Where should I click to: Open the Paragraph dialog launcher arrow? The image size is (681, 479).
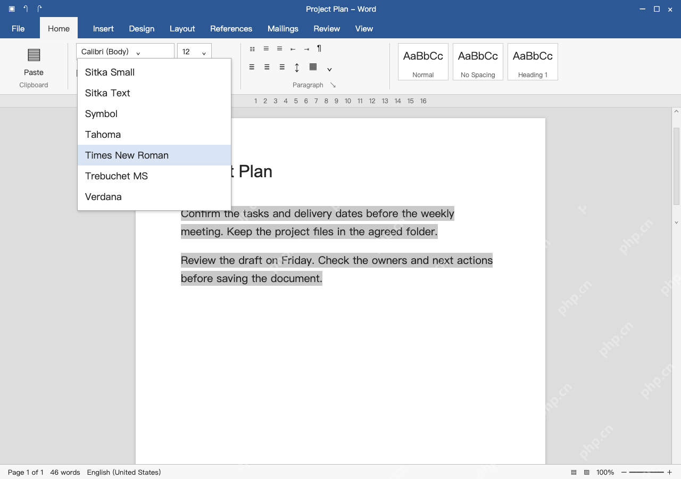coord(333,85)
